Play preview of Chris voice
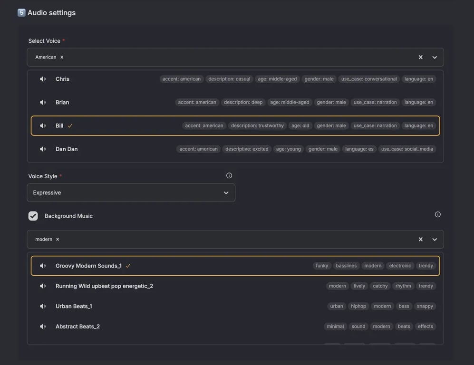Image resolution: width=474 pixels, height=365 pixels. tap(43, 79)
